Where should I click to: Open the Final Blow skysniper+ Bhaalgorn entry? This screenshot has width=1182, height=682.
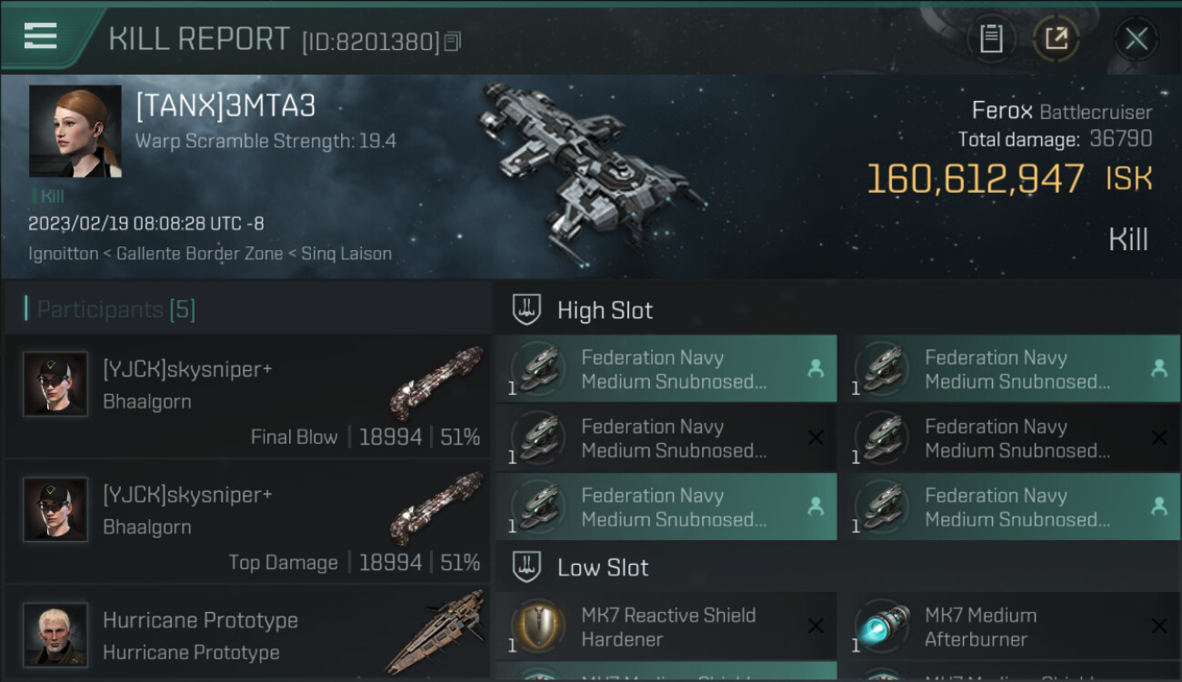(x=247, y=396)
